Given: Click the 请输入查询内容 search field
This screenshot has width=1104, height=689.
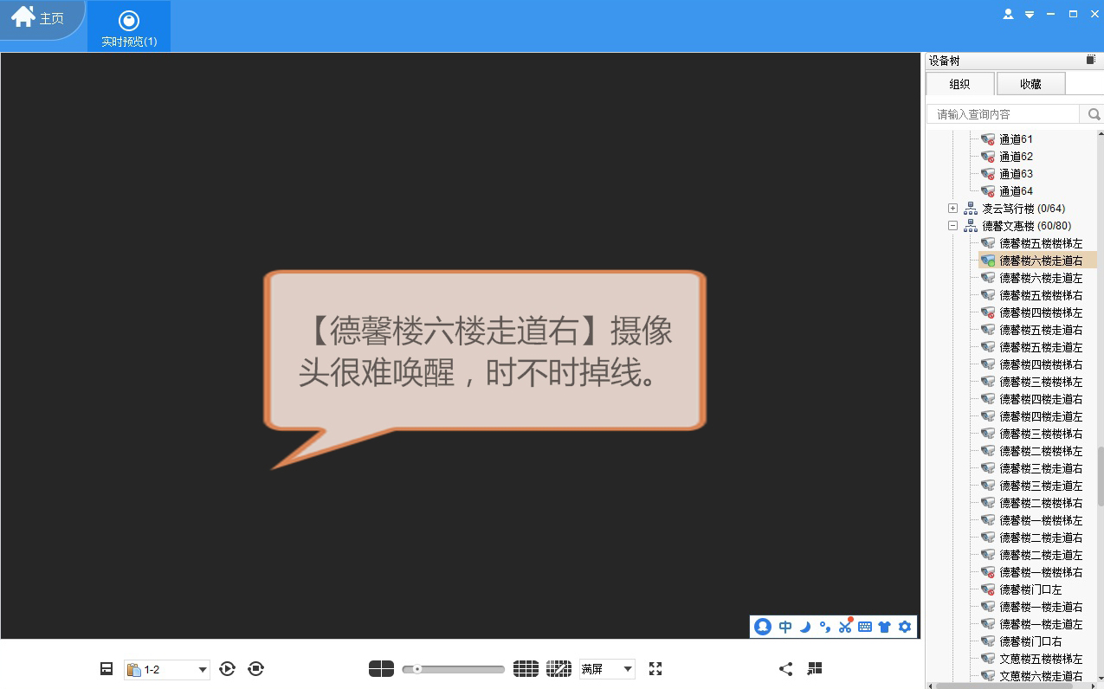Looking at the screenshot, I should tap(1003, 114).
